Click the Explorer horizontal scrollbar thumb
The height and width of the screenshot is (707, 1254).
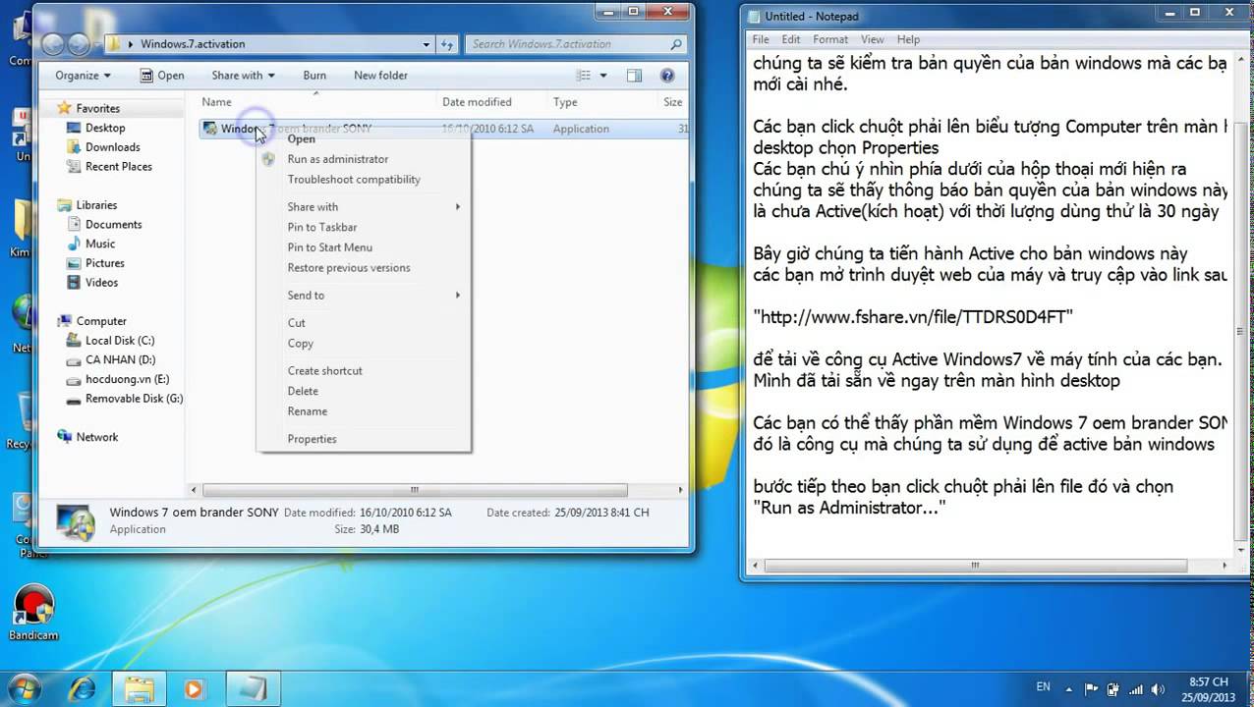415,490
